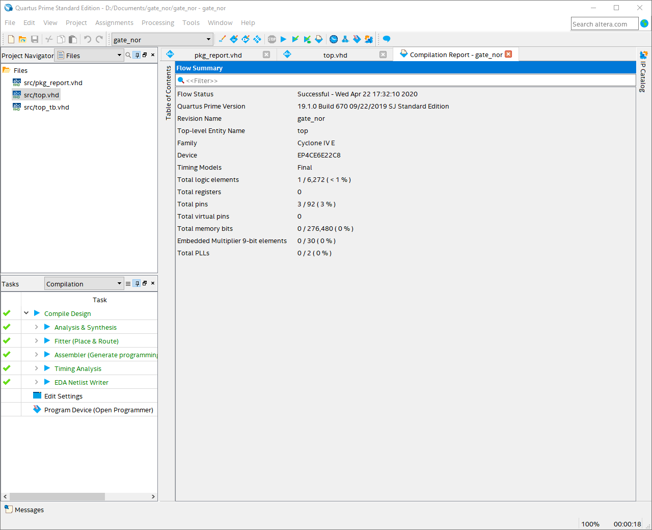Click the Flow Summary filter field

click(x=406, y=81)
